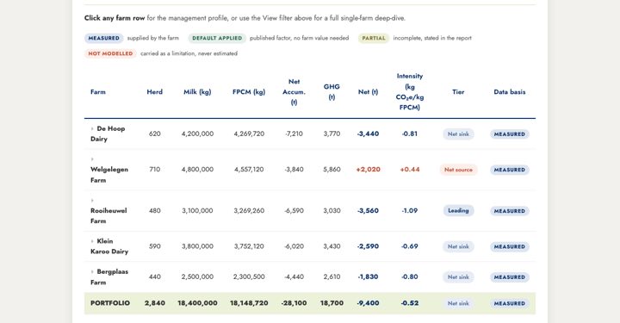Expand the Bergplaas Farm row arrow
This screenshot has height=323, width=620.
(92, 271)
